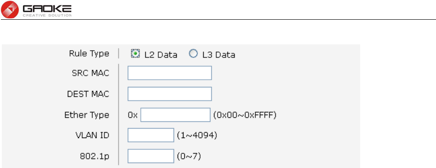
Task: Click the GAOKE brand wordmark
Action: point(47,9)
